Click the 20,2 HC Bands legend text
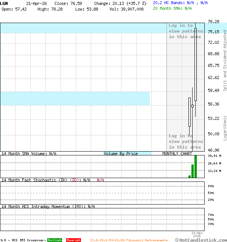 pos(180,3)
